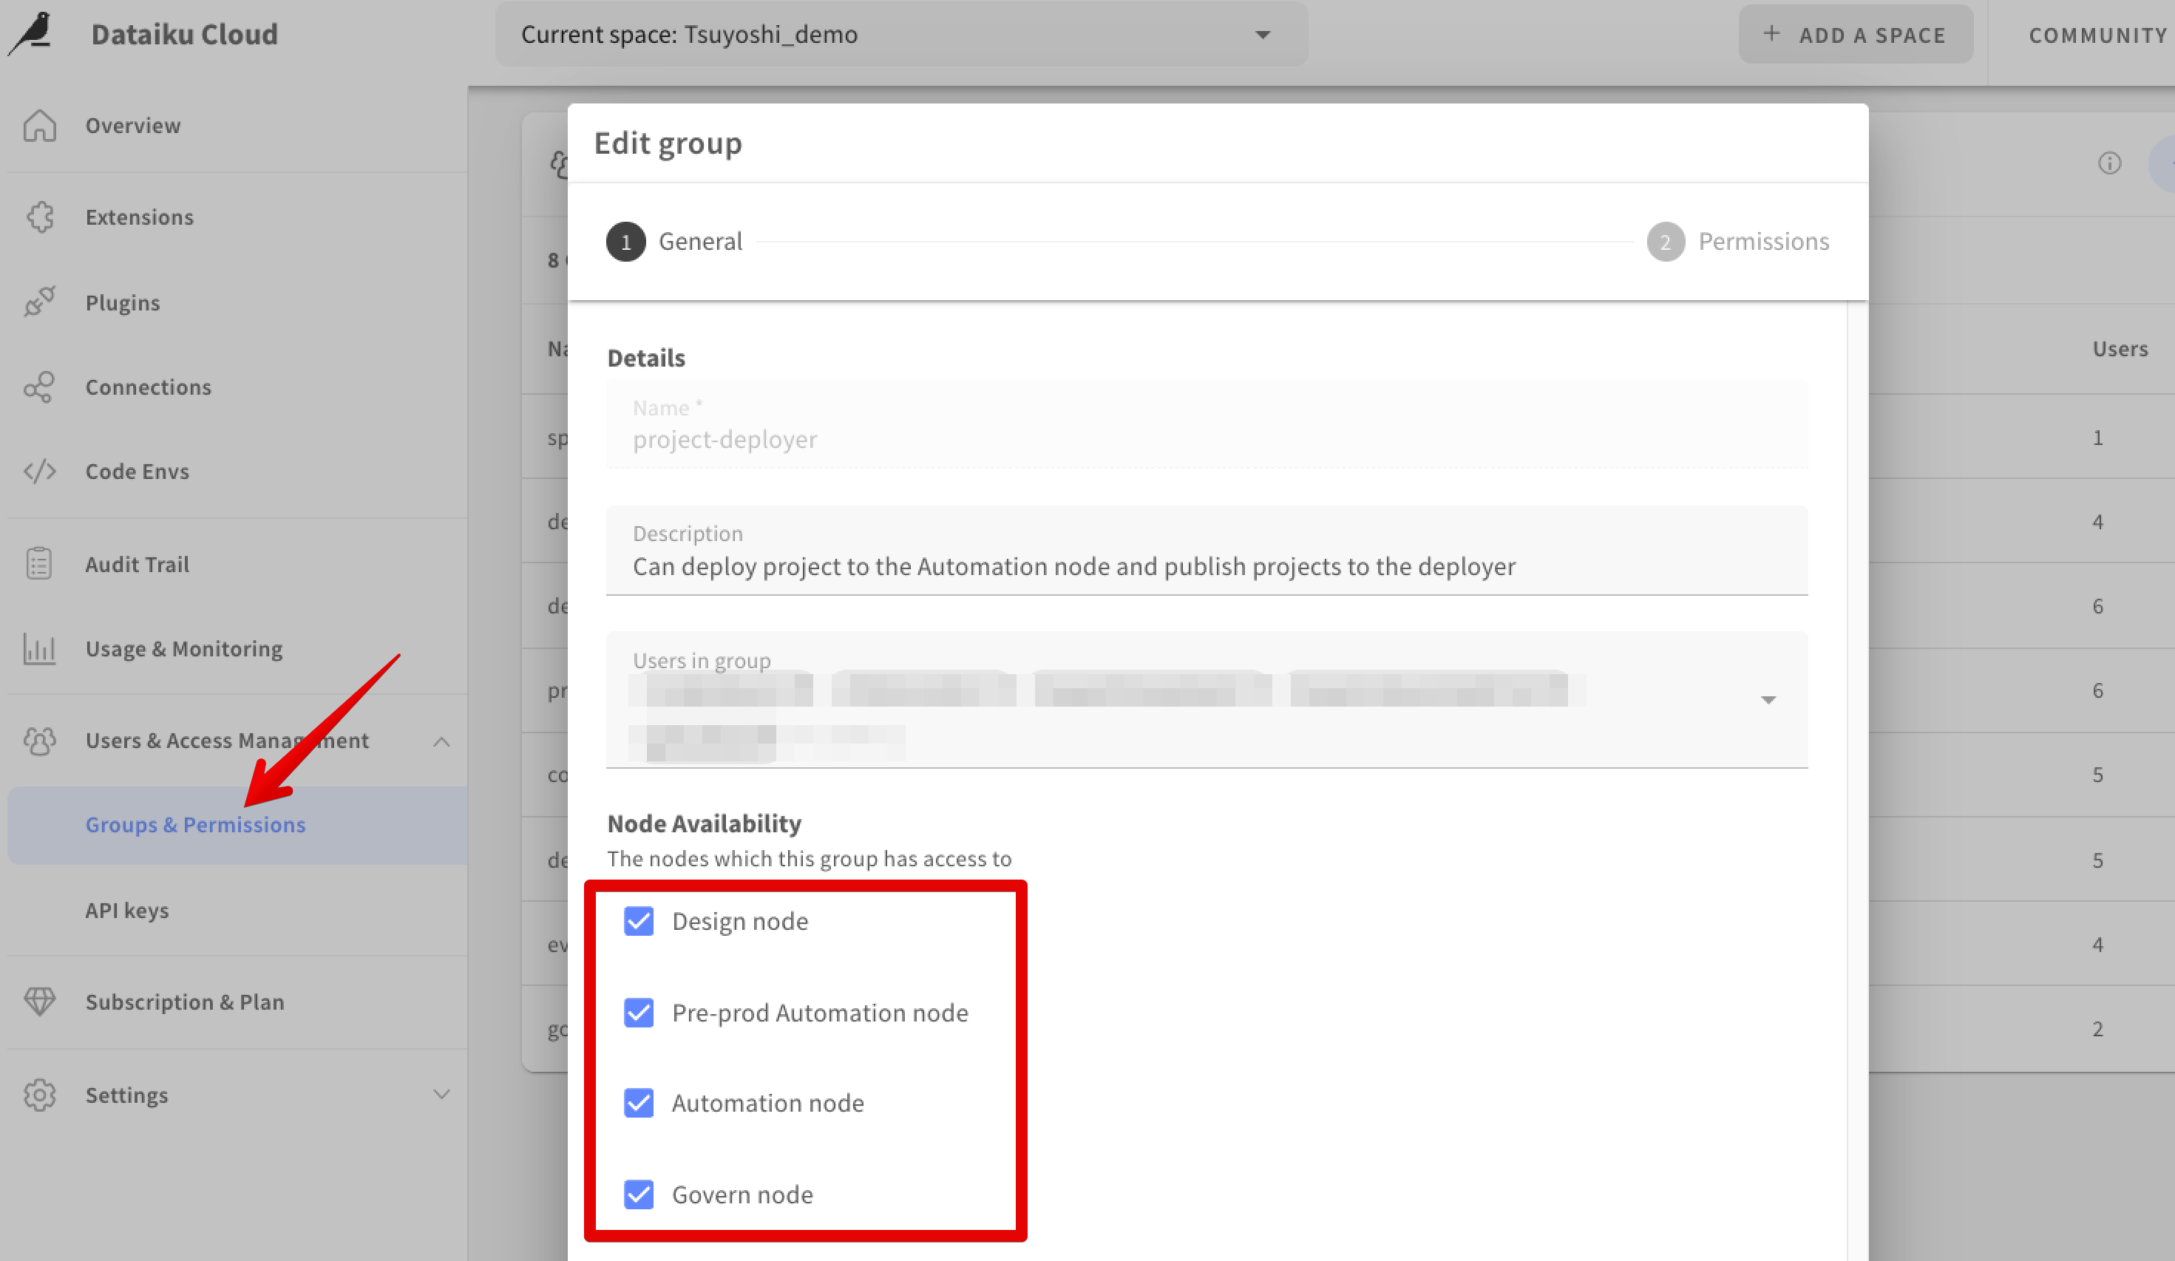Collapse Users & Access Management section

(x=441, y=741)
